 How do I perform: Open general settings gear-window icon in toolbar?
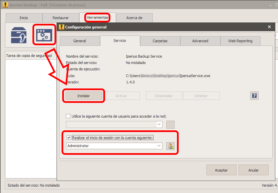(x=44, y=35)
